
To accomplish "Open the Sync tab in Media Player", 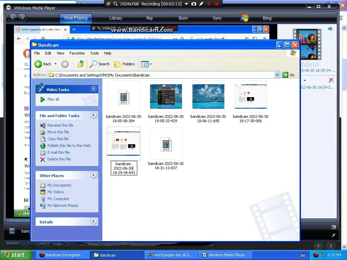I will [217, 18].
